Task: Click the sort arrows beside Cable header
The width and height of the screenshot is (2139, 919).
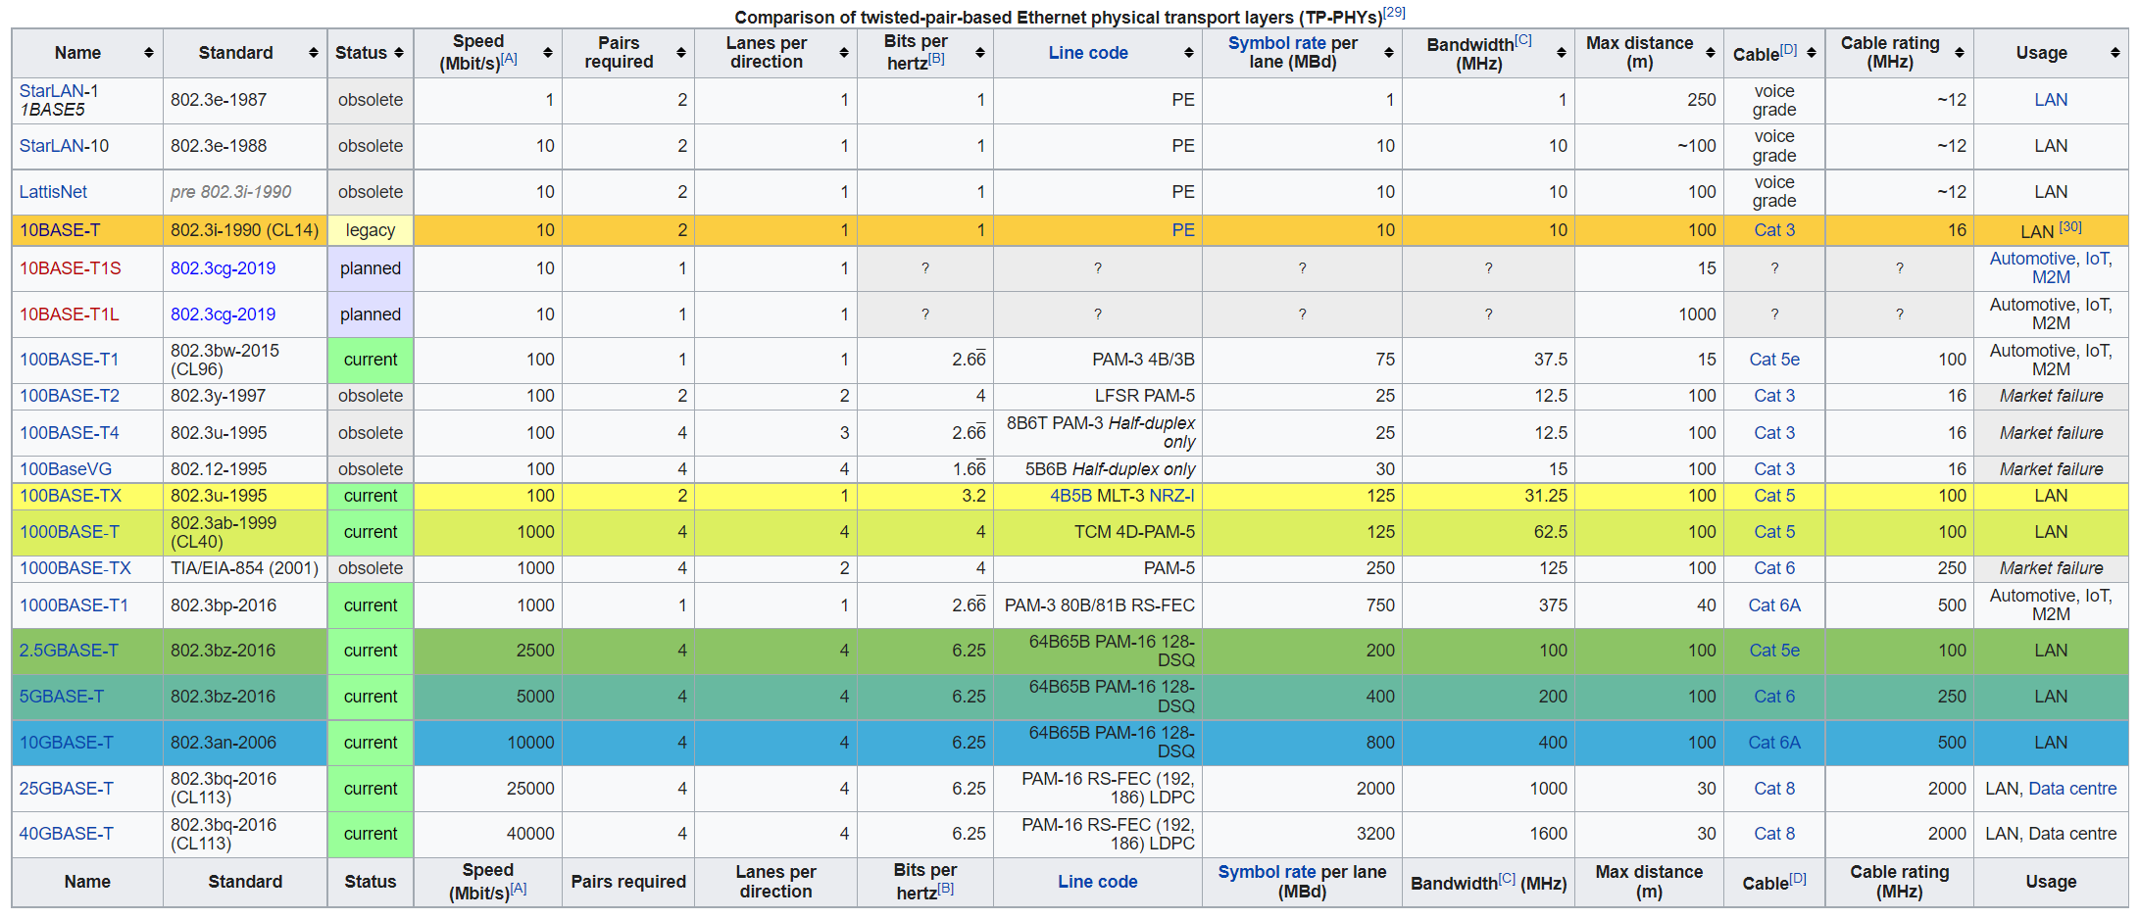Action: [1812, 53]
